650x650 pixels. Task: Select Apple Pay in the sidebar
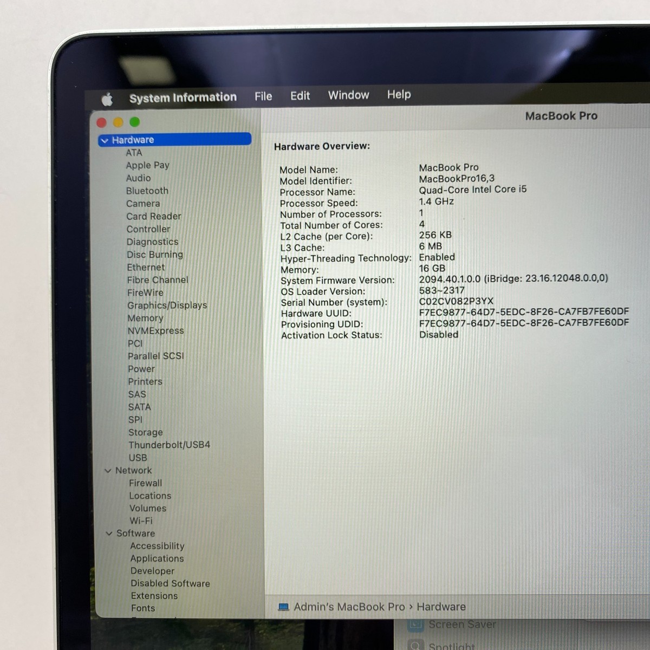[147, 165]
